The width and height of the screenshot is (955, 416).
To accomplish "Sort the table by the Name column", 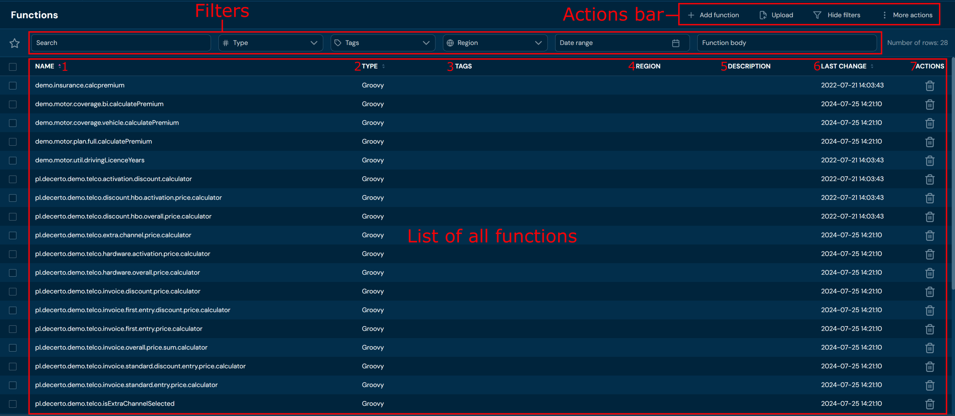I will coord(45,66).
